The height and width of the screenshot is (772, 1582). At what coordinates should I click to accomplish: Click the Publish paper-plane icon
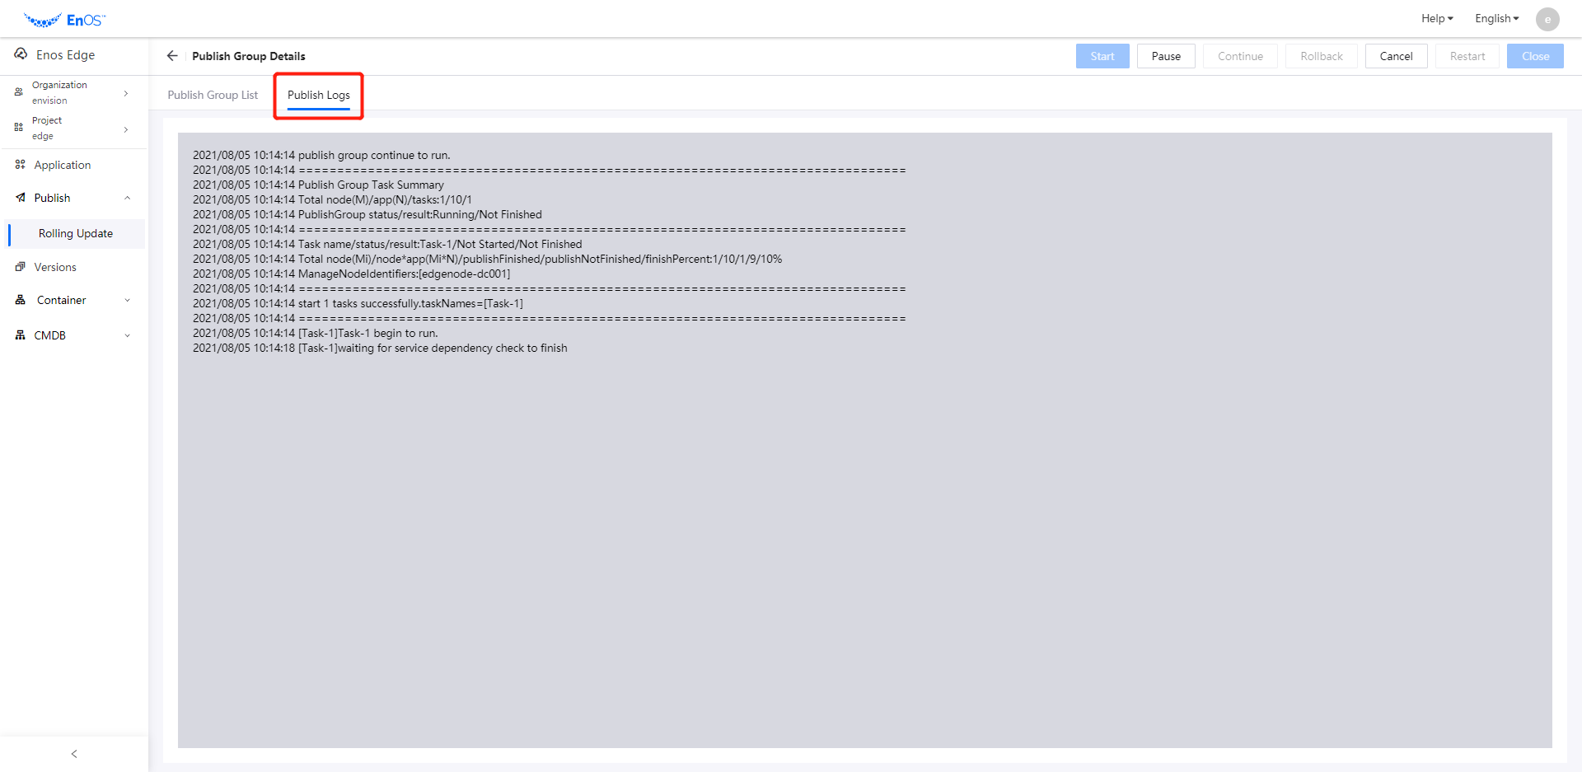click(20, 198)
